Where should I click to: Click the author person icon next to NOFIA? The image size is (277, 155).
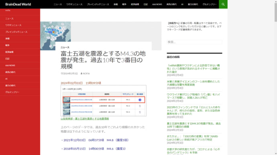81,74
